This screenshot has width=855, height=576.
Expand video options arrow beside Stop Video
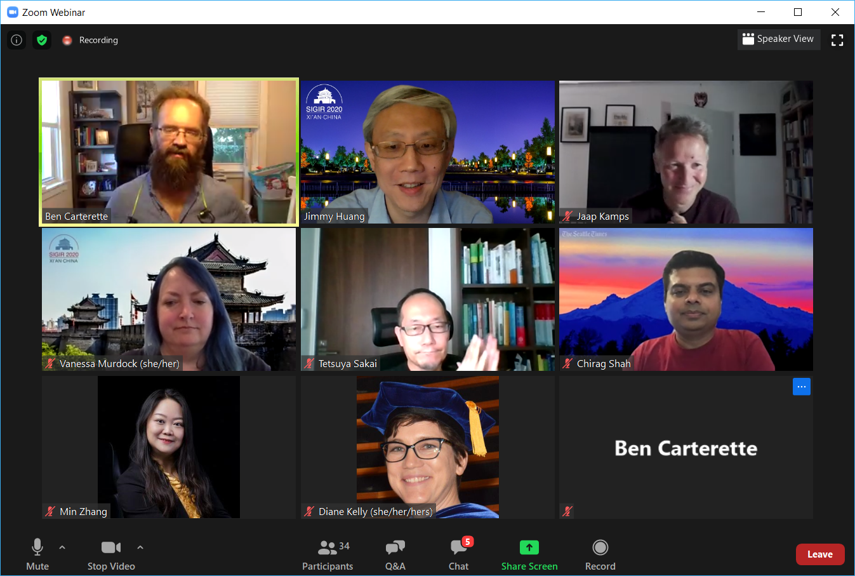point(140,547)
